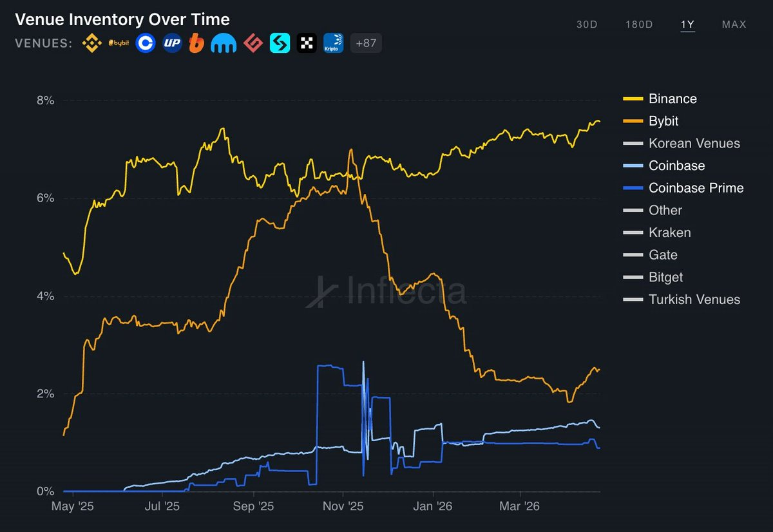
Task: Show the Turkish Venues series
Action: (694, 299)
